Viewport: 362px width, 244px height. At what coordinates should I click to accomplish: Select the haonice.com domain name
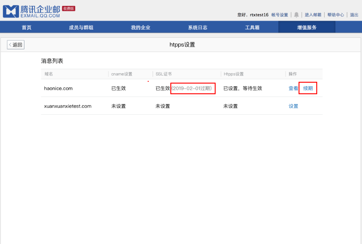click(58, 88)
